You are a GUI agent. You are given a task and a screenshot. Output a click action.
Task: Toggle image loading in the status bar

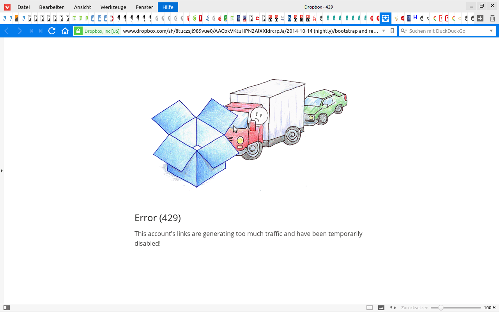tap(381, 308)
